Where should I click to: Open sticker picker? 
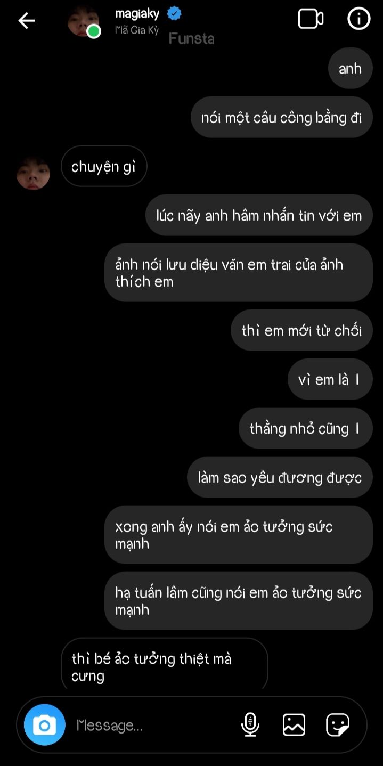pos(338,724)
